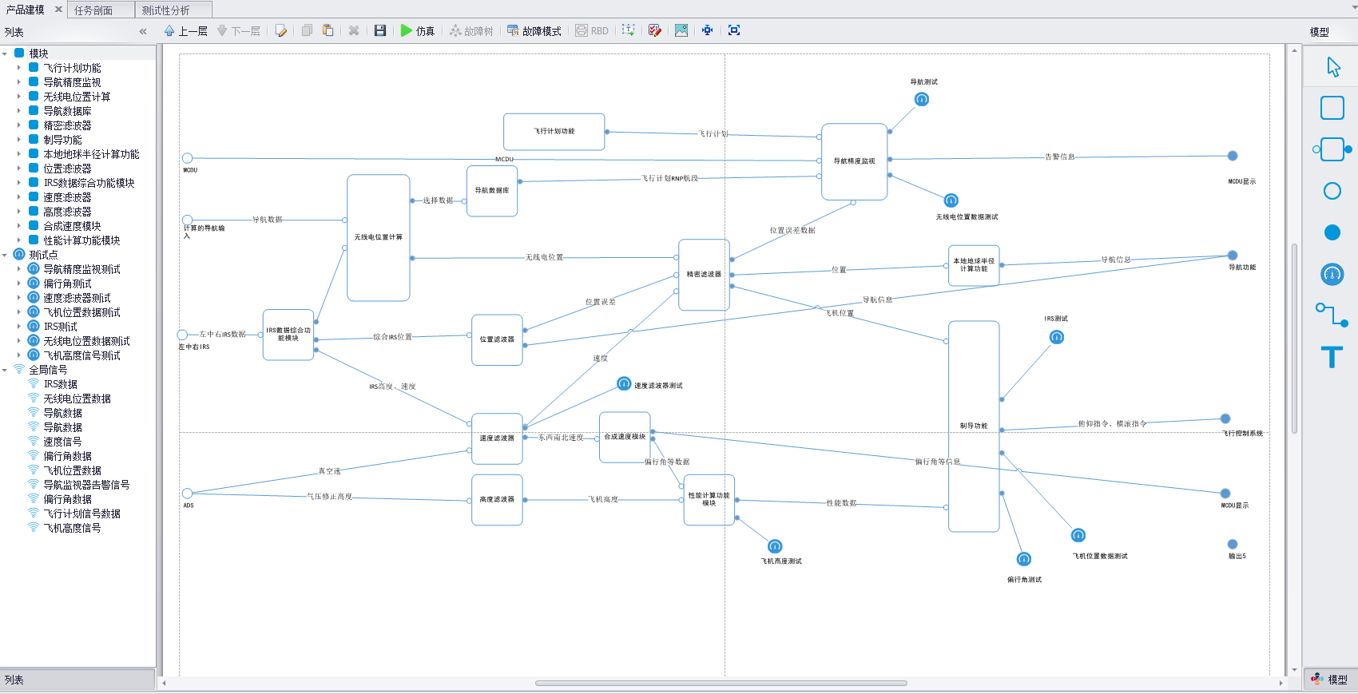Select the filled blue circle output tool

click(x=1332, y=232)
